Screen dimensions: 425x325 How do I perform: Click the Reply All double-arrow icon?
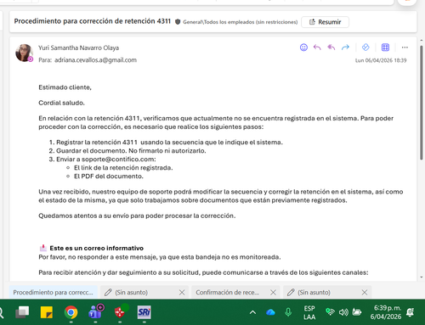tap(331, 48)
